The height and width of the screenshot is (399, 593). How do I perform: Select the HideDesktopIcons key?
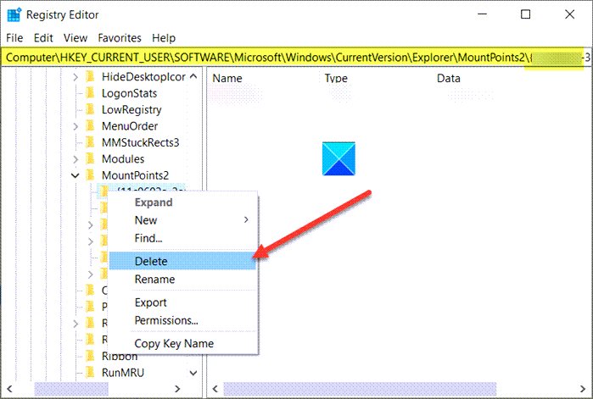pos(143,77)
